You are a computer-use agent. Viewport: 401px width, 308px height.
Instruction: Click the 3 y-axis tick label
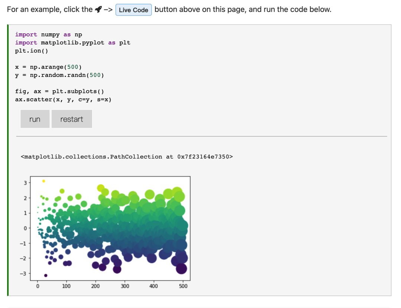(25, 183)
